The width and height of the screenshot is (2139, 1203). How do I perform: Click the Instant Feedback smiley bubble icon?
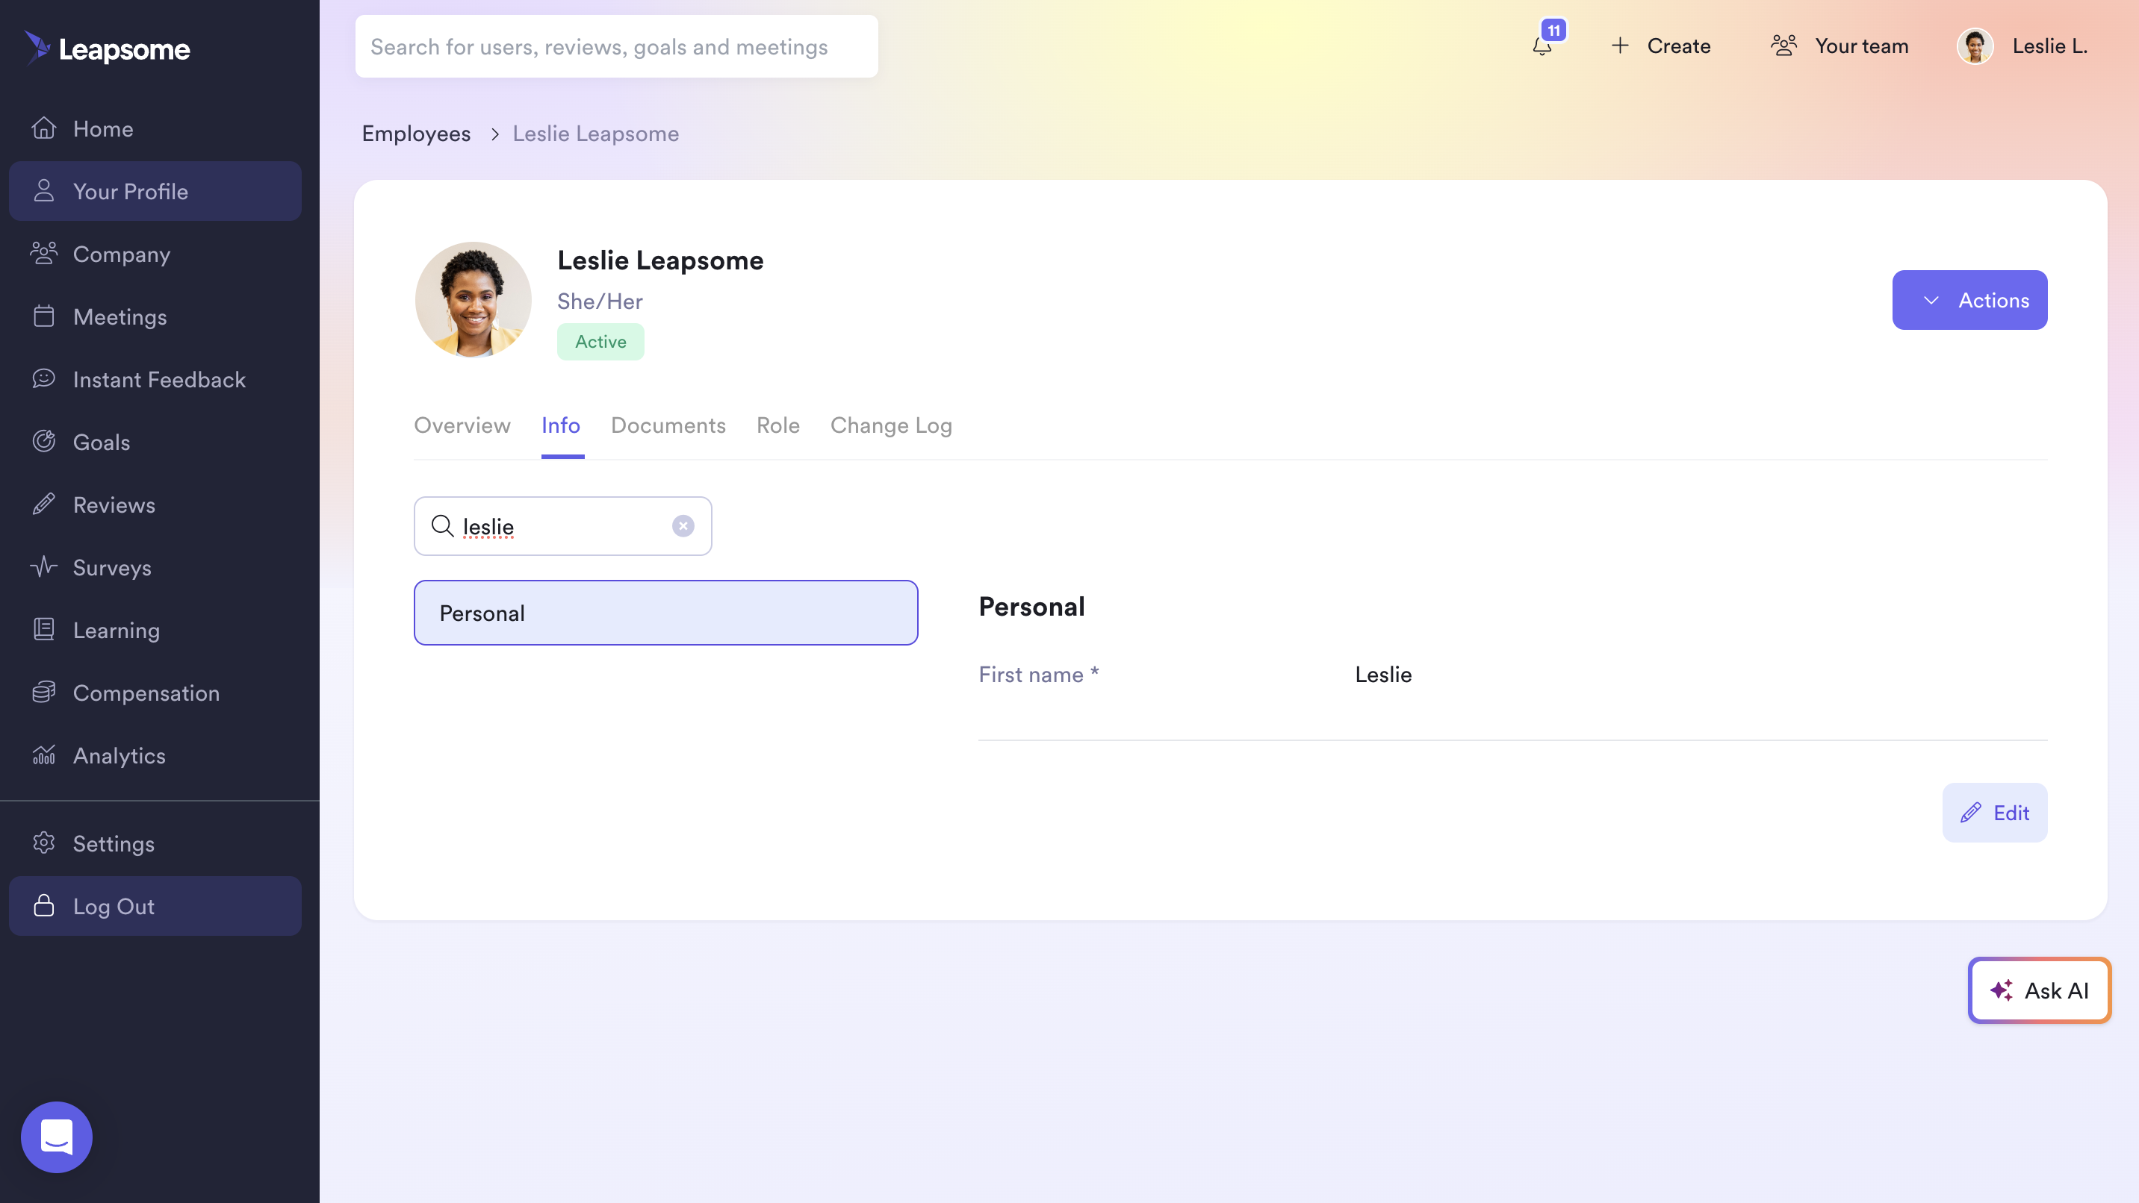point(44,379)
